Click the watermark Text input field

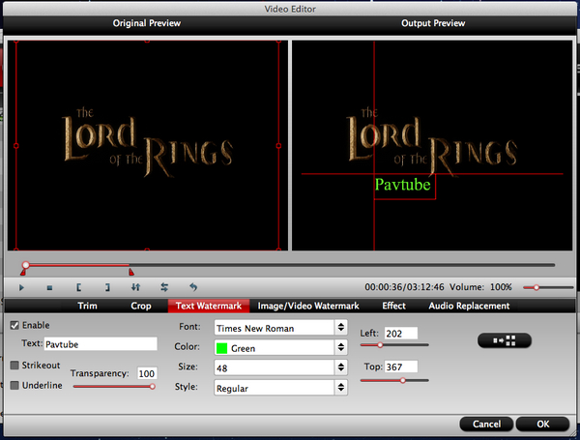click(101, 344)
